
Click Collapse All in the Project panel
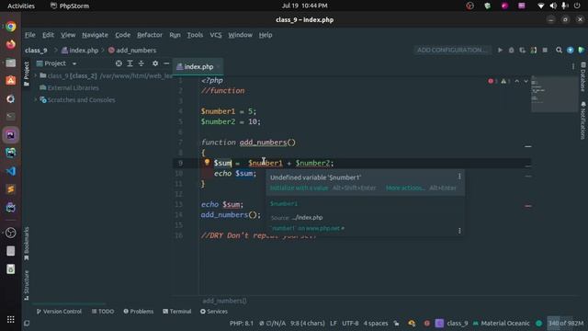[x=141, y=63]
